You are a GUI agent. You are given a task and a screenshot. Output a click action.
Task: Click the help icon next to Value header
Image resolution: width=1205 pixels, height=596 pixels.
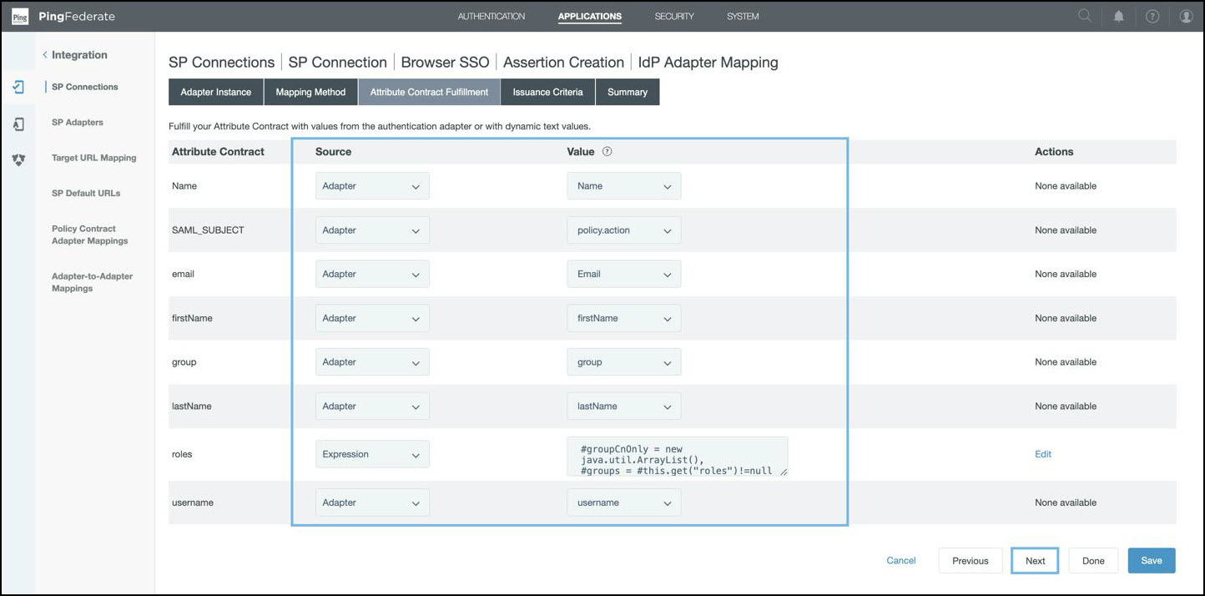coord(607,152)
